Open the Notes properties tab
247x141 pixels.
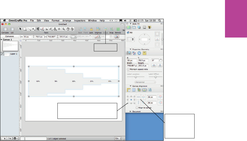(144, 53)
